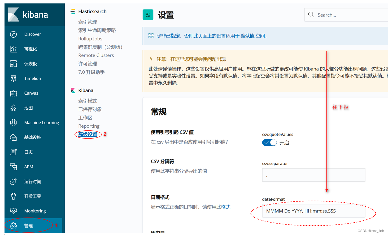388x235 pixels.
Task: Open Discover compass icon
Action: pyautogui.click(x=14, y=34)
